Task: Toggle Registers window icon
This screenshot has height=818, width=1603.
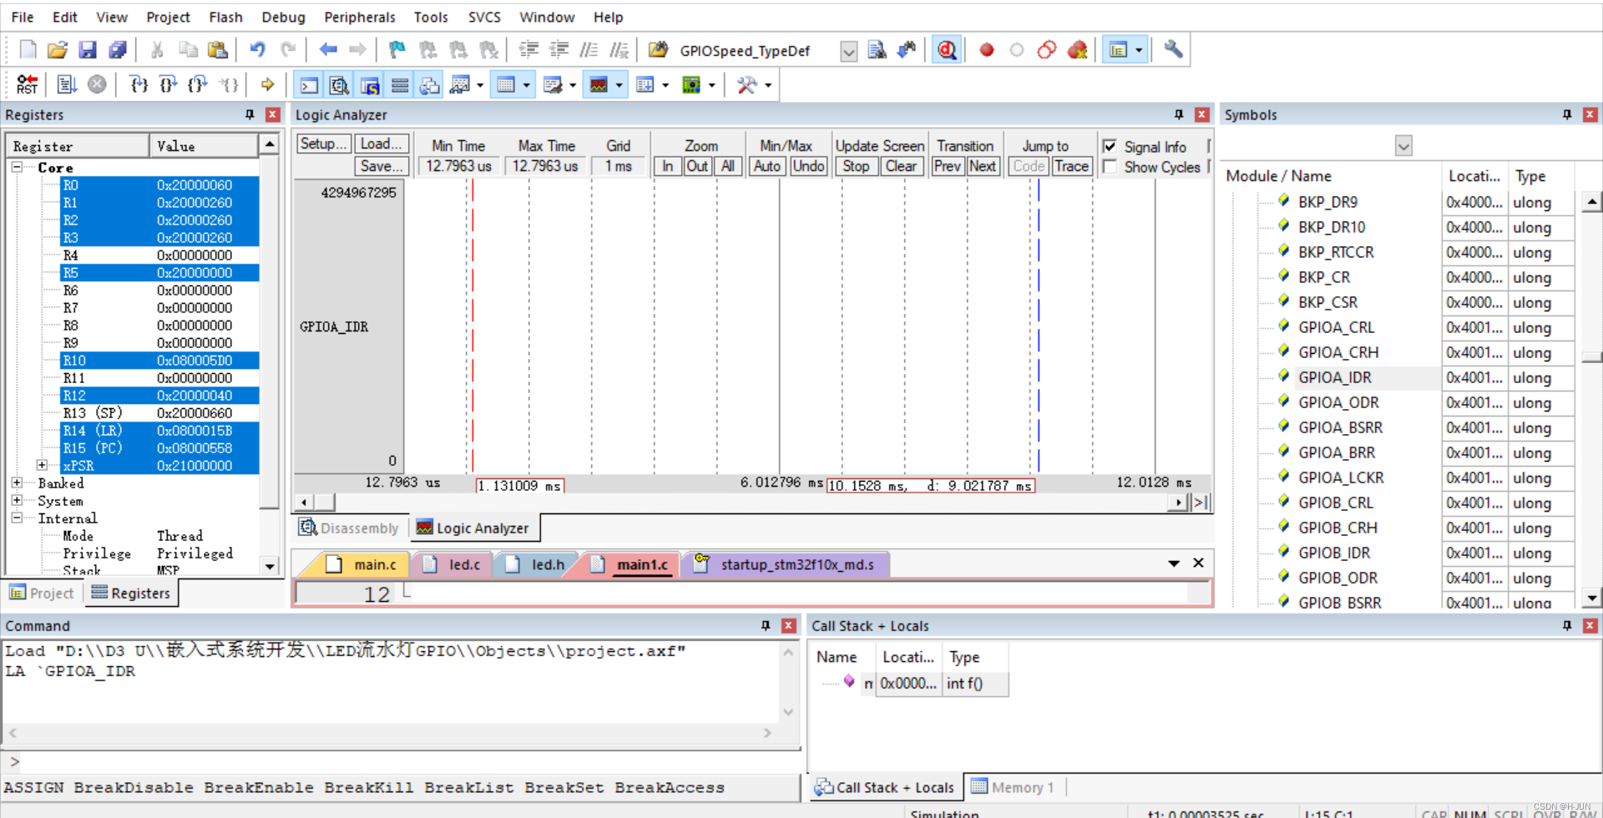Action: pos(400,85)
